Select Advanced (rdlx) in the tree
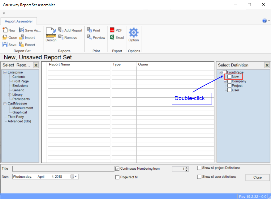271x199 pixels. (x=19, y=121)
